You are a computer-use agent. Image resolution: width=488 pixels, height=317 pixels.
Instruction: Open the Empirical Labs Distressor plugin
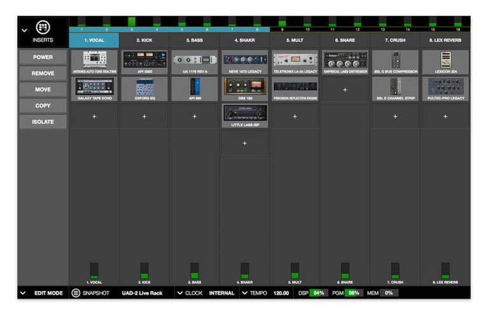click(345, 62)
